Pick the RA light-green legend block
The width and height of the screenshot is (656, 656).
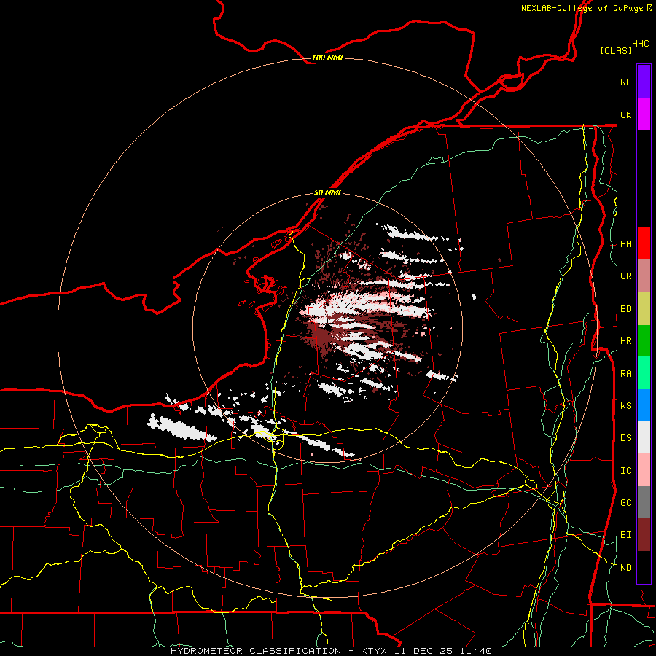point(644,373)
